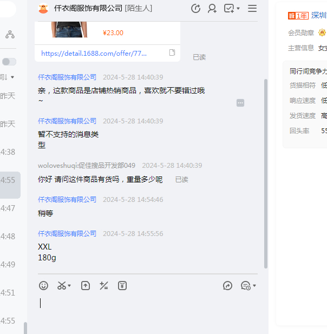
Task: Click the upload file icon
Action: (x=86, y=286)
